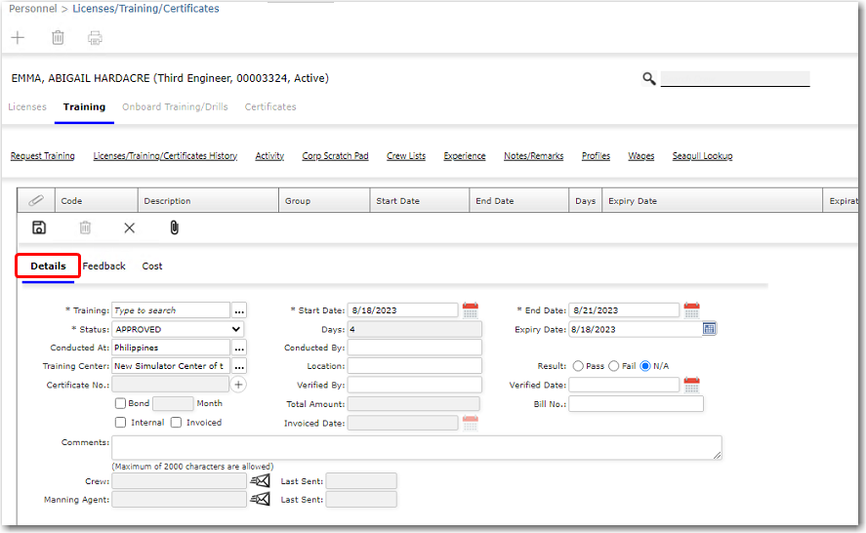Click the Location input field
The image size is (866, 533).
pos(415,366)
